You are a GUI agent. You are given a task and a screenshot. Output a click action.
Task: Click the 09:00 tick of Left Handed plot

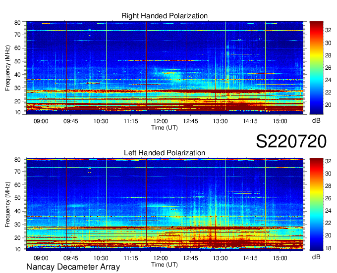41,258
